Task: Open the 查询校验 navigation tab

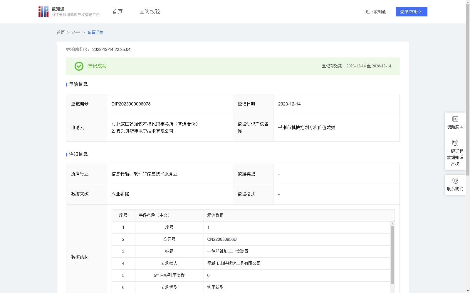Action: point(150,11)
